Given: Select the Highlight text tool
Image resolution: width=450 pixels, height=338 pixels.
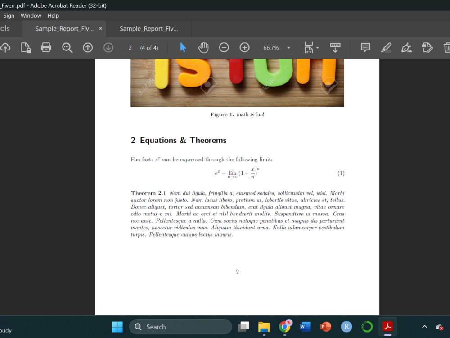Looking at the screenshot, I should [x=386, y=47].
